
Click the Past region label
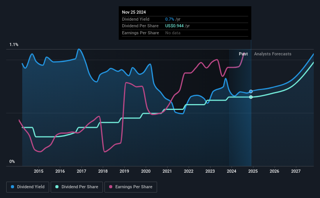click(x=243, y=54)
